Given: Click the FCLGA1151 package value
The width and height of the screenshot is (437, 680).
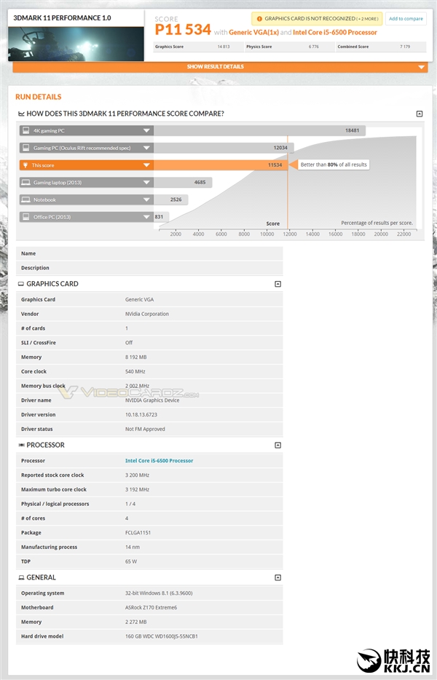Looking at the screenshot, I should click(138, 532).
